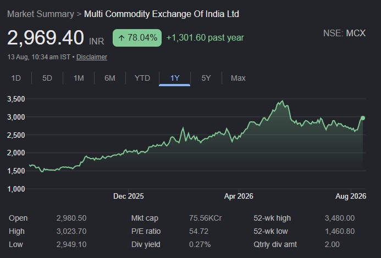
Task: Click the Low value 2,949.10
Action: (71, 244)
